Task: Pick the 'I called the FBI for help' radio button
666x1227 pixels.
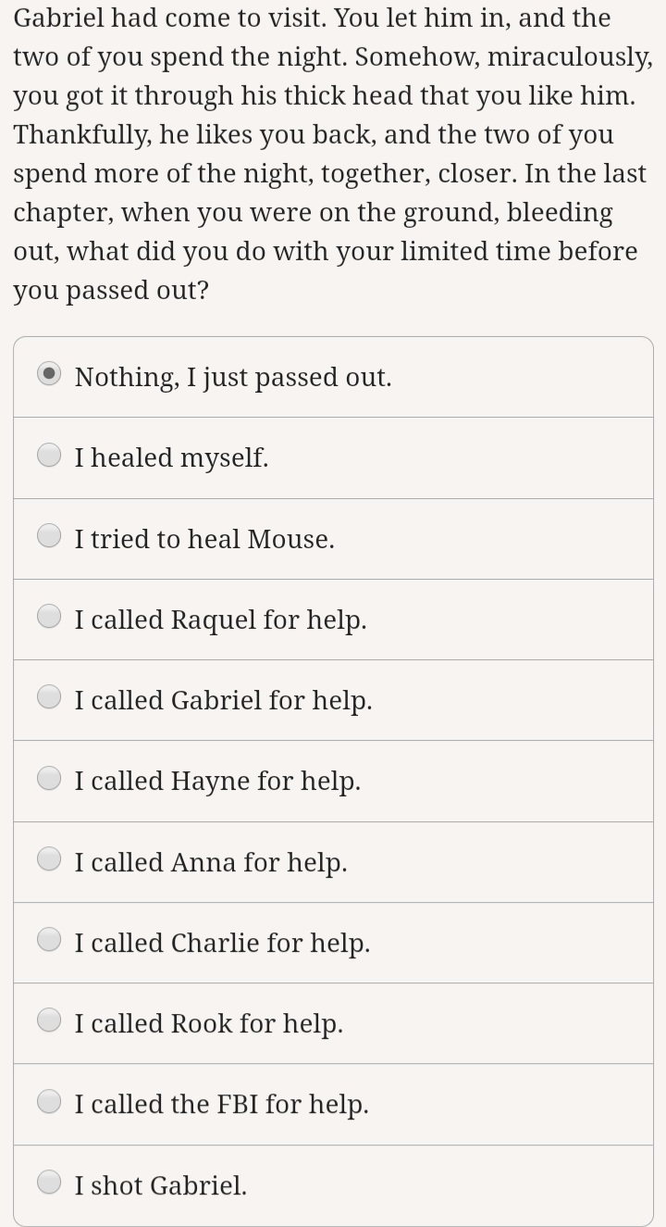Action: 49,1101
